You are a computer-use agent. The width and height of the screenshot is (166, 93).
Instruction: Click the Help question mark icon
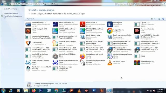coord(163,19)
